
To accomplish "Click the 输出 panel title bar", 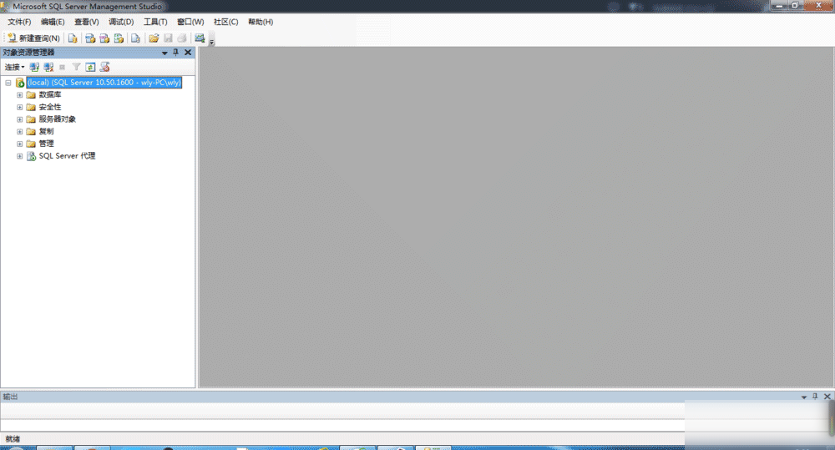I will coord(417,397).
